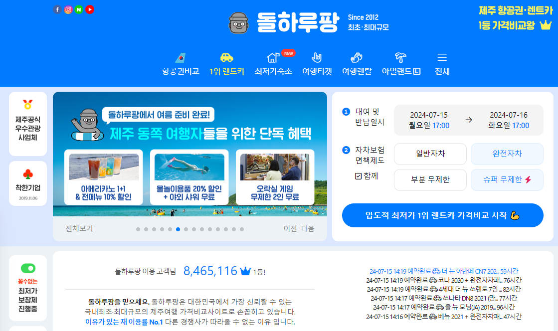This screenshot has height=331, width=558.
Task: Select the 일반자차 insurance option
Action: (x=430, y=154)
